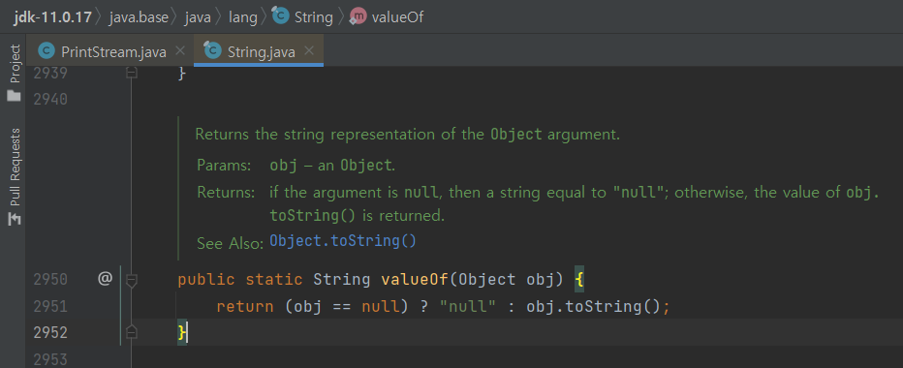Click the "null" string literal in code

point(468,306)
